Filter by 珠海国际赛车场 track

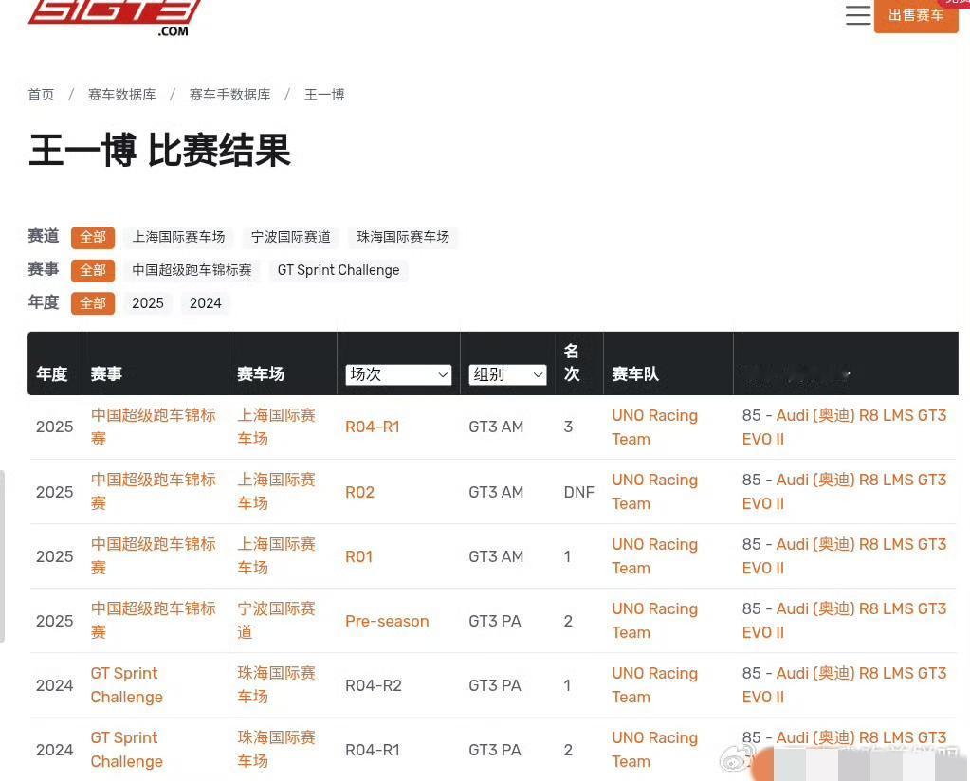coord(403,237)
